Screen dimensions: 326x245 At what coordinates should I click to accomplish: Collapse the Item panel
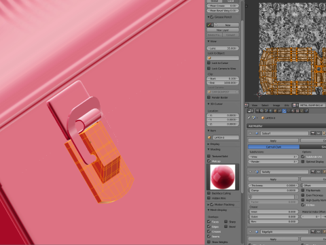[209, 131]
